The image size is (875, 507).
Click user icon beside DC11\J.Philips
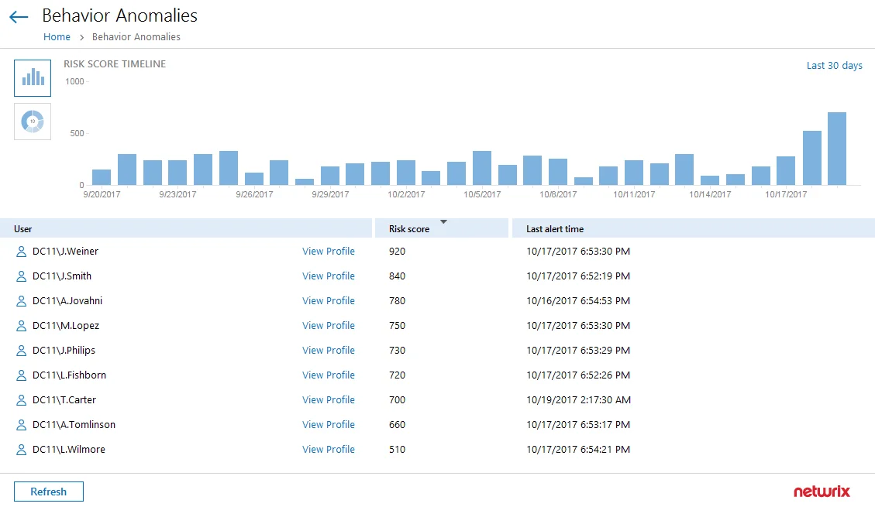(x=21, y=351)
